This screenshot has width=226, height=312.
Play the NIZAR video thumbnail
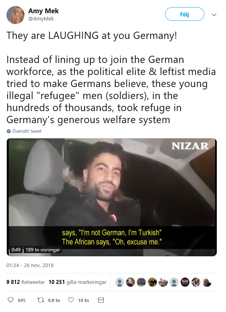click(x=112, y=197)
